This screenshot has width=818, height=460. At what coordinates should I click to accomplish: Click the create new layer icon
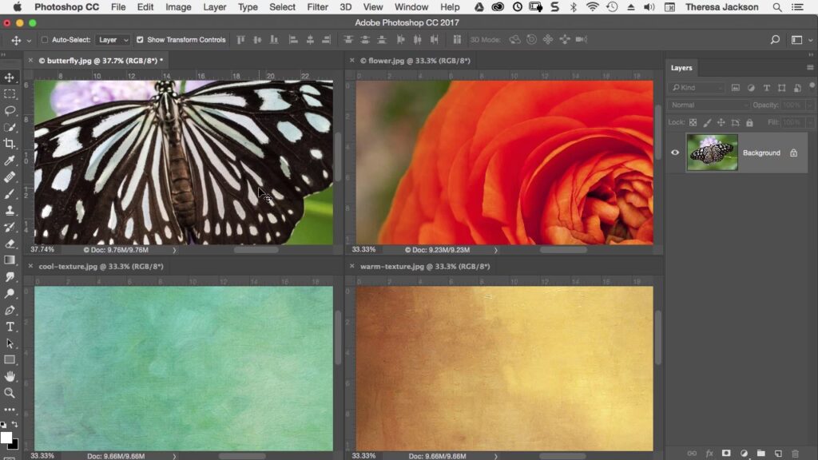click(778, 454)
